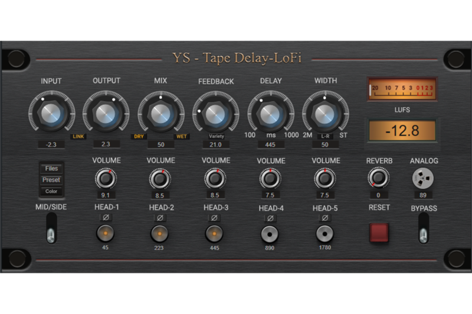Turn on the HEAD-5 tape head
The height and width of the screenshot is (314, 472).
tap(324, 234)
